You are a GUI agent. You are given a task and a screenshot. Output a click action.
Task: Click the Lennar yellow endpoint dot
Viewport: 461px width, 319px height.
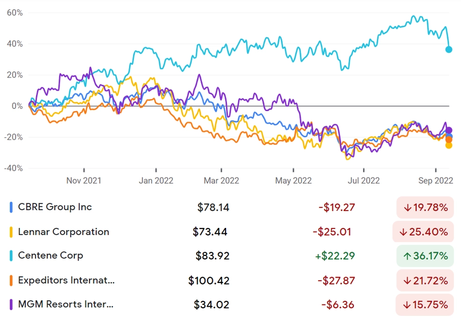pyautogui.click(x=449, y=145)
